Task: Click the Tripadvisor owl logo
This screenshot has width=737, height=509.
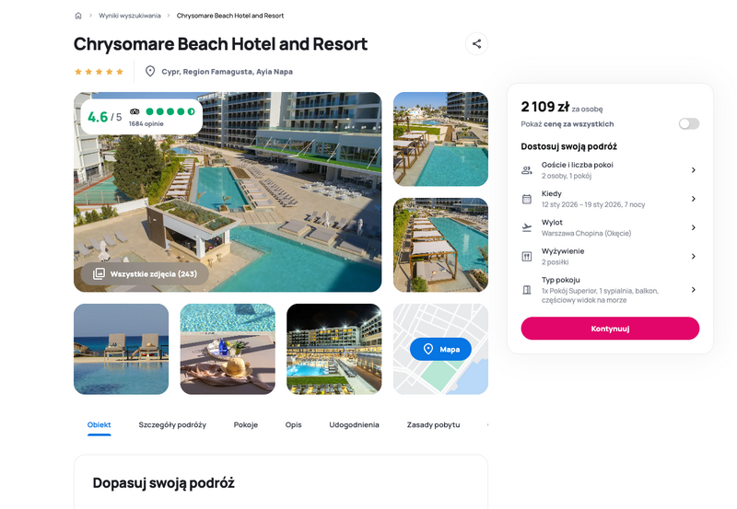Action: [x=135, y=111]
